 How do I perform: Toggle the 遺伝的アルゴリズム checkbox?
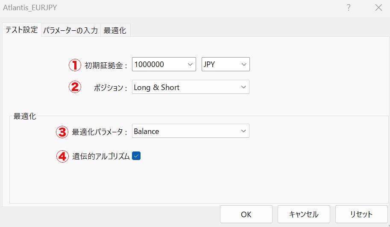tap(136, 156)
